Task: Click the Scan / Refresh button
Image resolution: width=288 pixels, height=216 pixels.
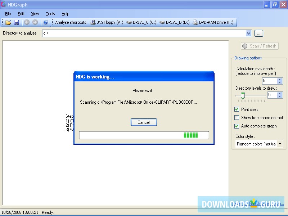Action: (x=260, y=46)
